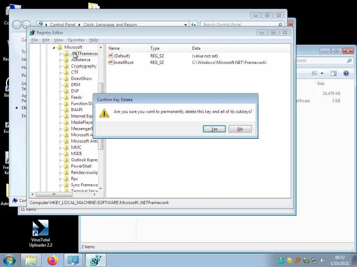This screenshot has width=357, height=267.
Task: Click the volume speaker tray icon
Action: [322, 260]
